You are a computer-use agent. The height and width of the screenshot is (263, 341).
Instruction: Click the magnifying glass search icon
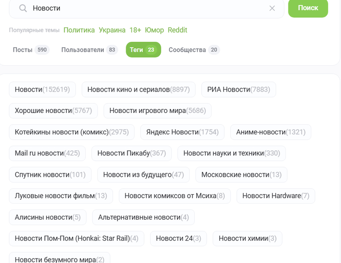click(22, 8)
